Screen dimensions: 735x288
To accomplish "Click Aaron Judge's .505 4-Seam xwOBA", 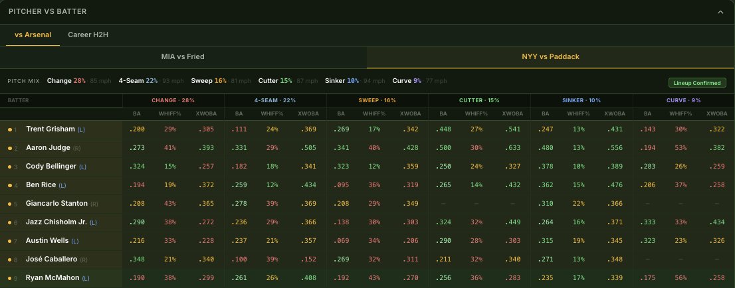I will [308, 148].
